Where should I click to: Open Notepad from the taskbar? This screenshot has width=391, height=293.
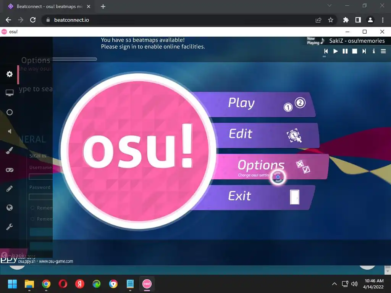(130, 284)
